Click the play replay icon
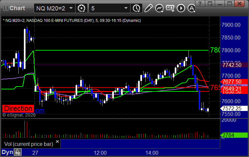 181,8
